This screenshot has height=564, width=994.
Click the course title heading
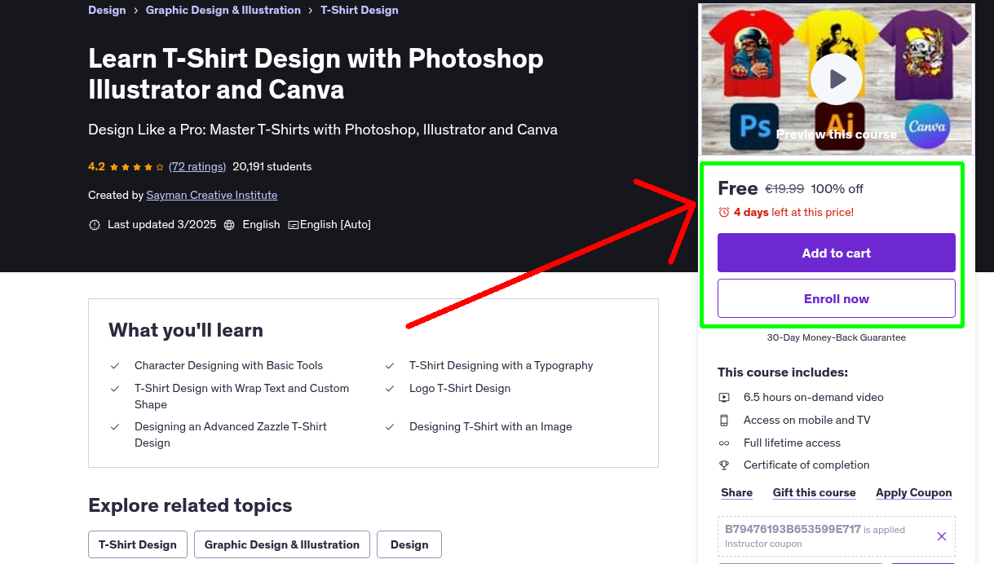pyautogui.click(x=316, y=73)
